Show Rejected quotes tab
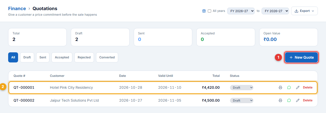The image size is (326, 113). pos(84,57)
